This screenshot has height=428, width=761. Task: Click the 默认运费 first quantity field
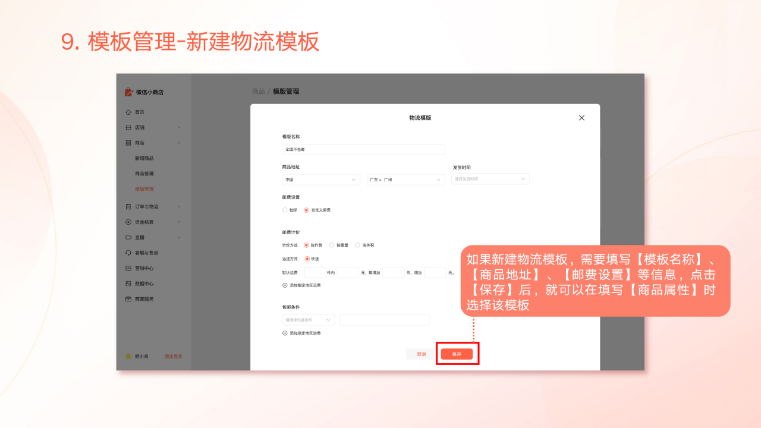[x=315, y=273]
